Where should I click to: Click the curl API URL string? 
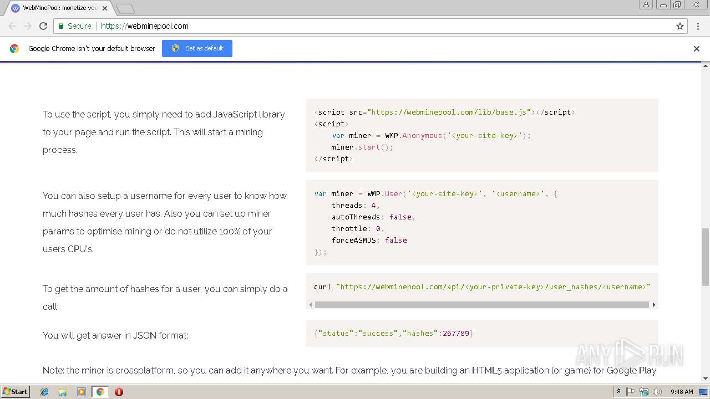(493, 287)
